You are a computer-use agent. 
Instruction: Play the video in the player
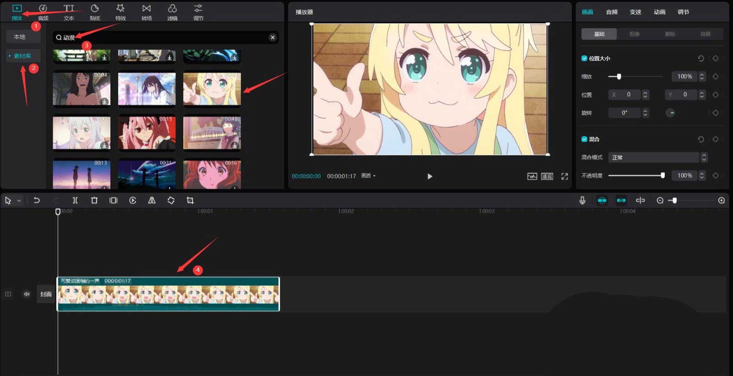point(430,176)
